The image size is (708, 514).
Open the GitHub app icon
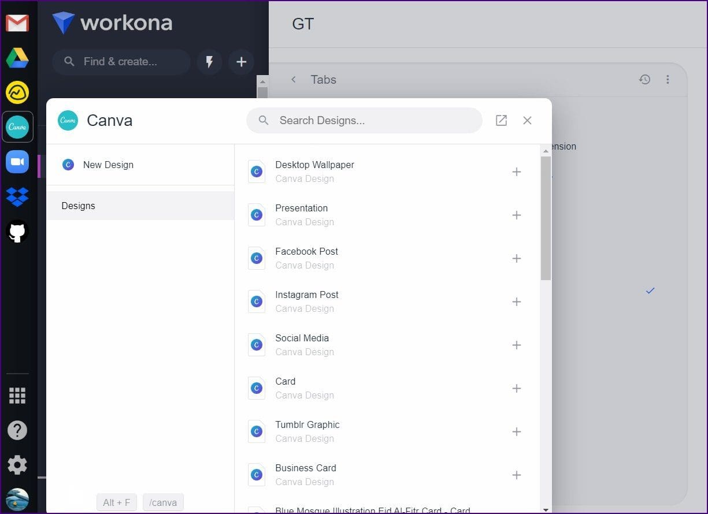(x=17, y=231)
